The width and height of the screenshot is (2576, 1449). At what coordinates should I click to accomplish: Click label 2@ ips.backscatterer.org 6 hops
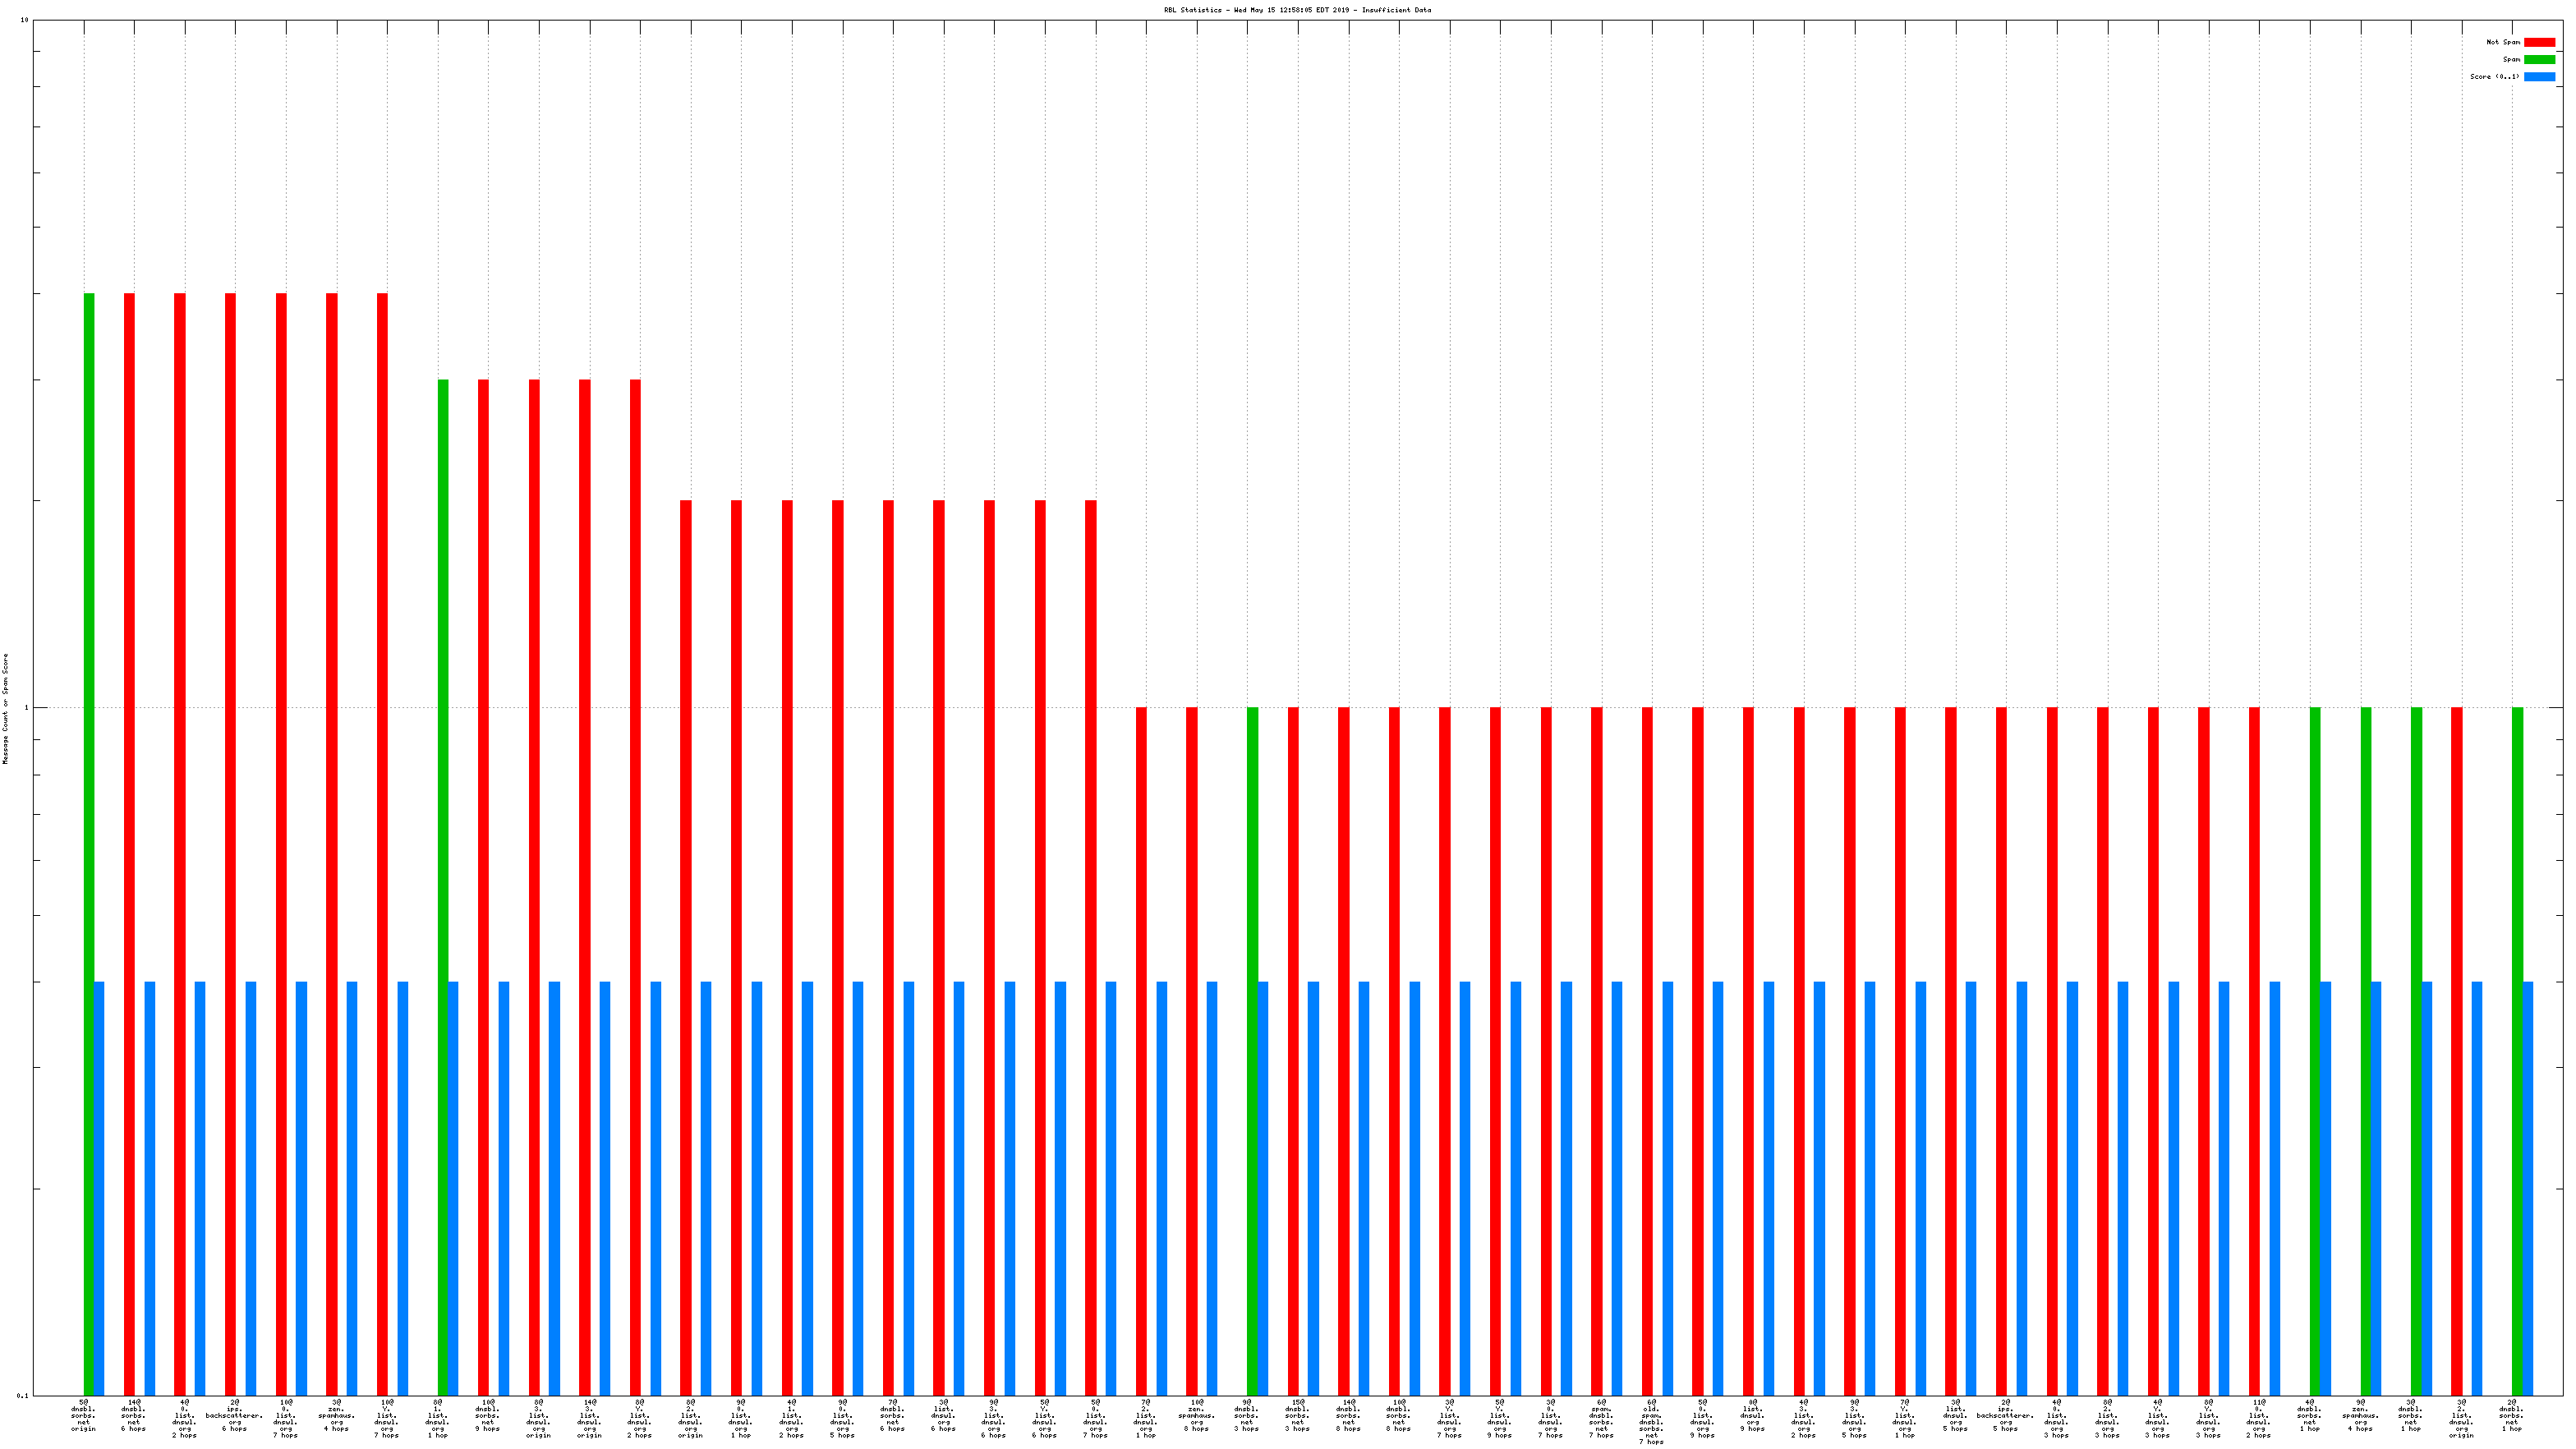click(x=234, y=1416)
